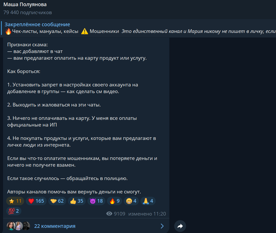Toggle the red heart reaction 165

36,201
